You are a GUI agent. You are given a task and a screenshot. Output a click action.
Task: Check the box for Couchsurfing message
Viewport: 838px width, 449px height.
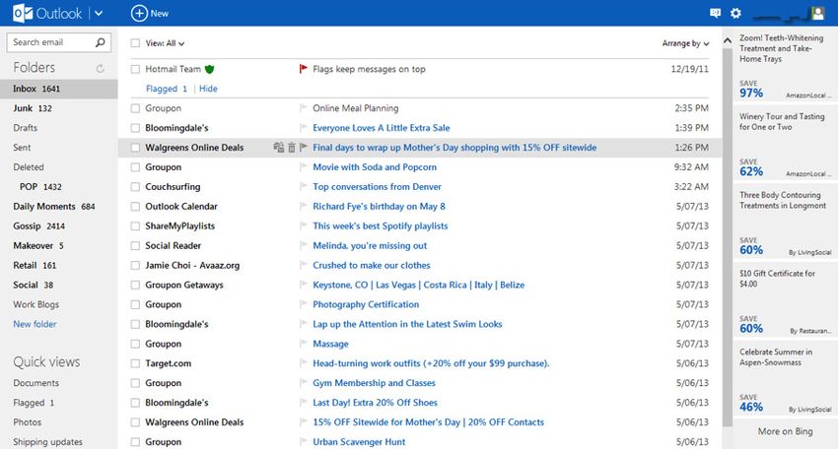pos(135,187)
